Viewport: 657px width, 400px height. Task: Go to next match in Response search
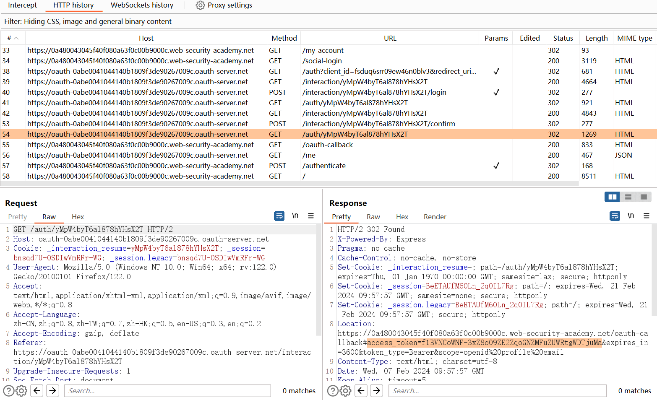coord(377,391)
